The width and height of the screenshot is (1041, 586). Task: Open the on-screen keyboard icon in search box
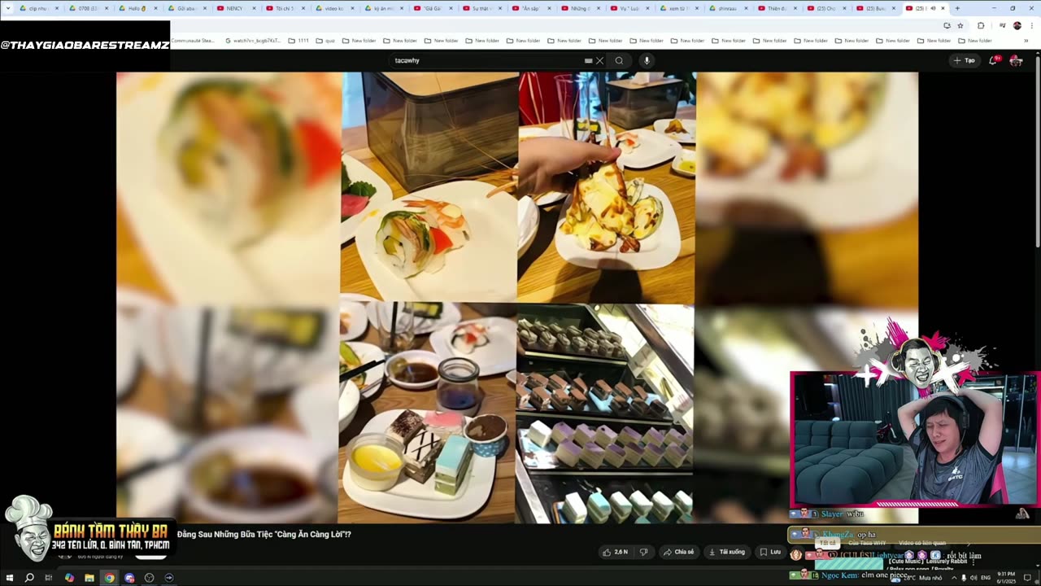(588, 60)
